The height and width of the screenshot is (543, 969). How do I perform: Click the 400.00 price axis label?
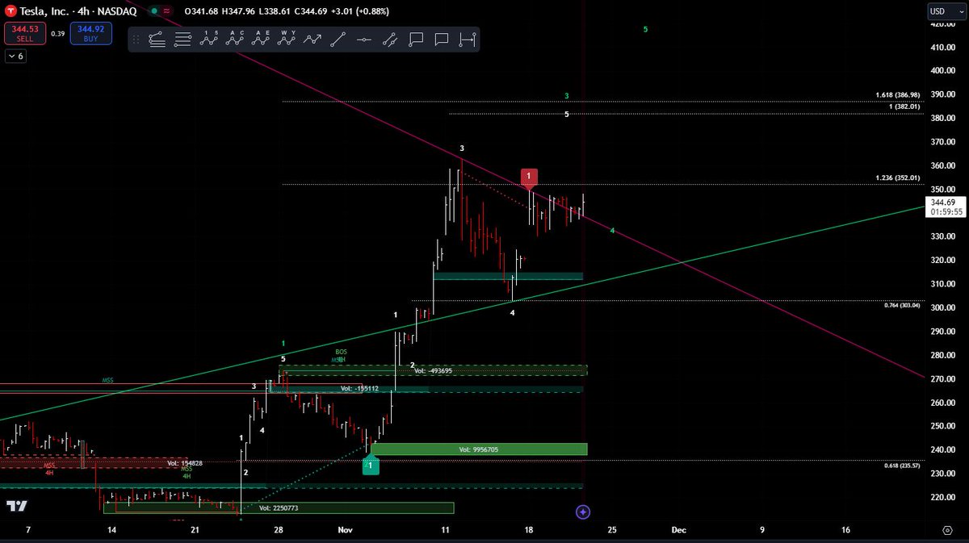942,71
